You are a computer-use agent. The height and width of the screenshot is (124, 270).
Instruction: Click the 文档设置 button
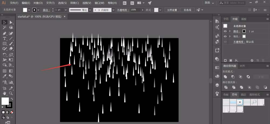pos(172,10)
